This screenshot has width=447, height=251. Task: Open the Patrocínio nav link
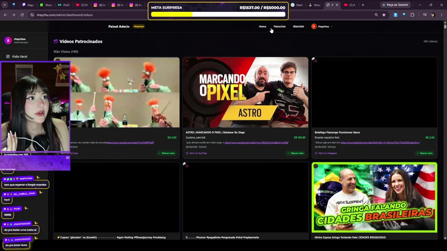(279, 26)
